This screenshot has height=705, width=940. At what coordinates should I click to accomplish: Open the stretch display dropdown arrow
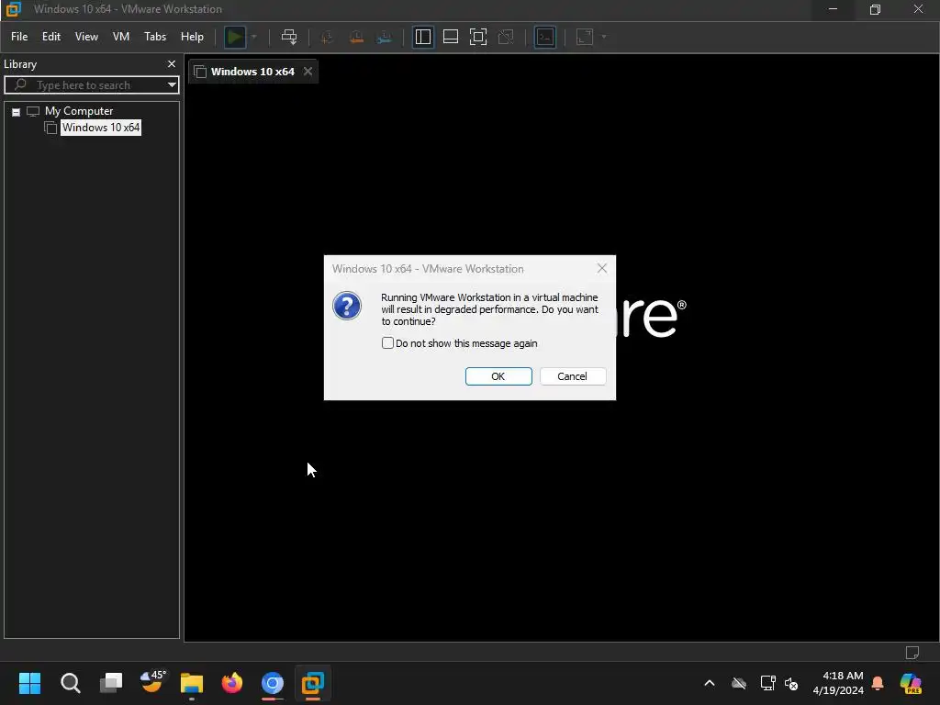coord(604,37)
